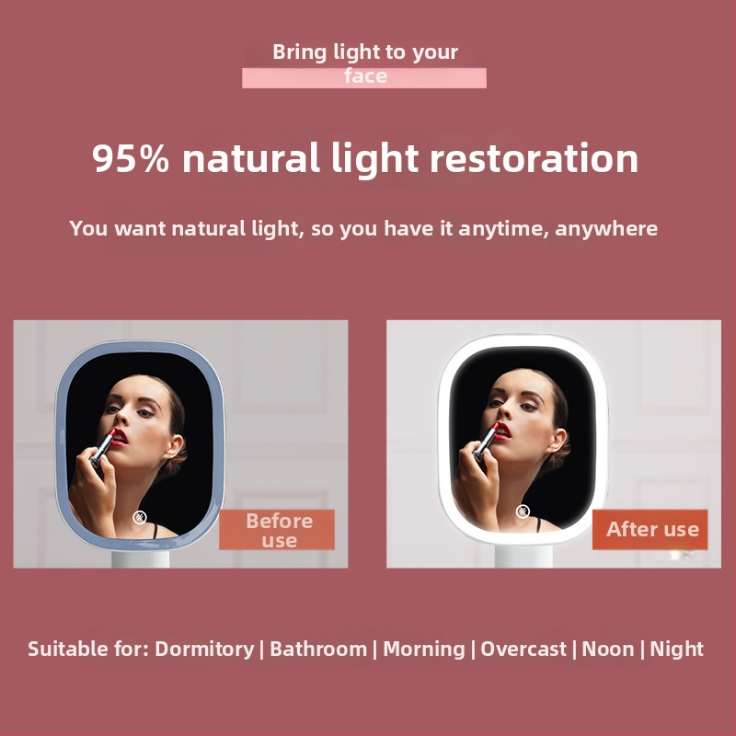Select the 'Before use' label

point(277,530)
